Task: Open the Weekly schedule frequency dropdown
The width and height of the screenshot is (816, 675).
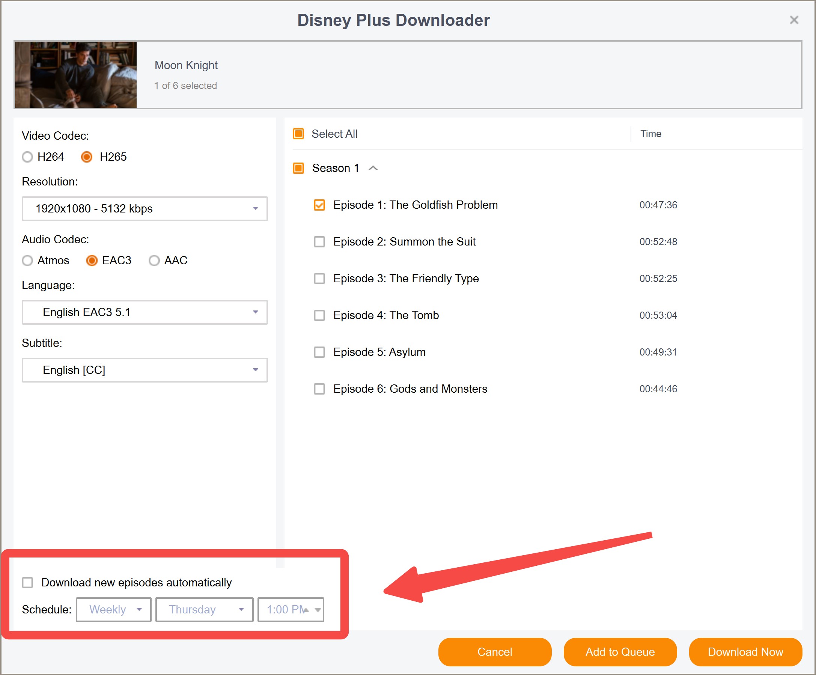Action: (x=113, y=609)
